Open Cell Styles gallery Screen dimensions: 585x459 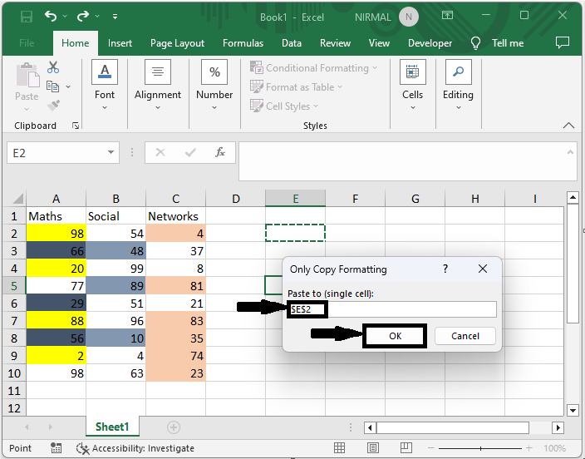284,106
